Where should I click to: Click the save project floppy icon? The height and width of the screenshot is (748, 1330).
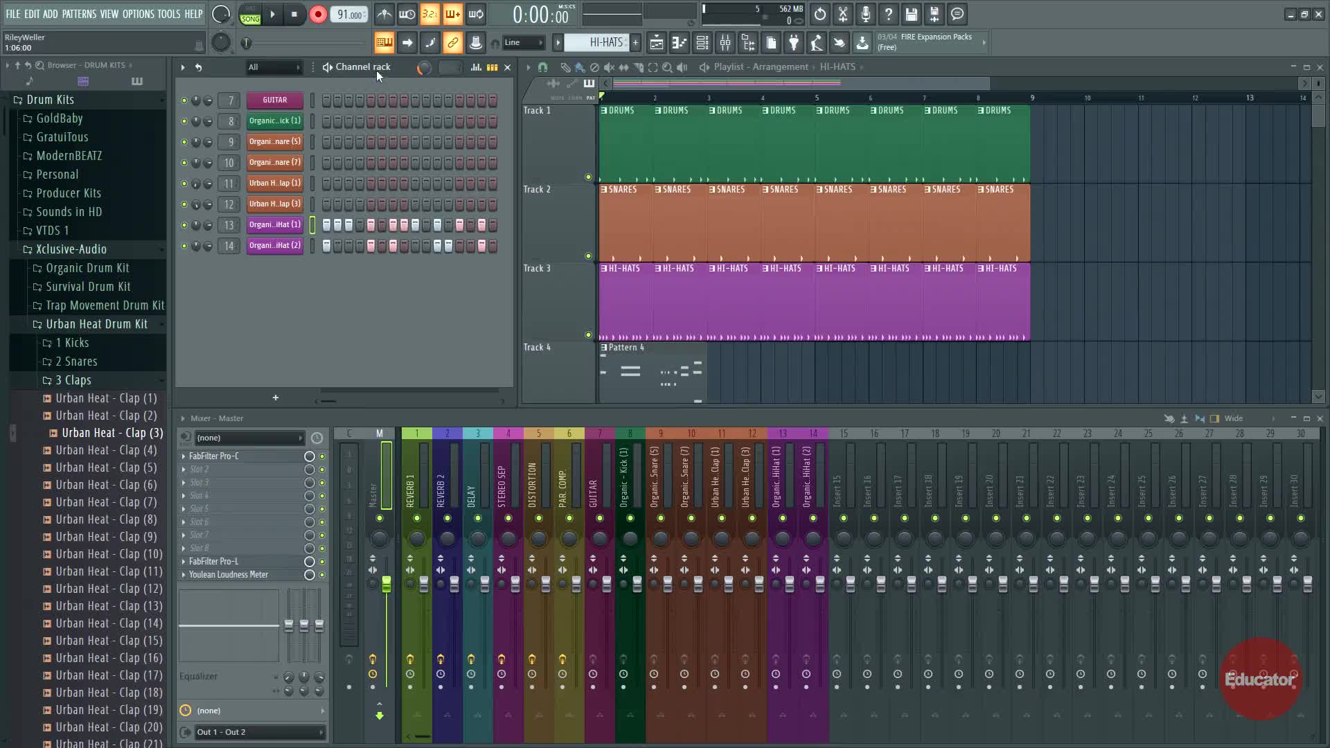pos(911,15)
